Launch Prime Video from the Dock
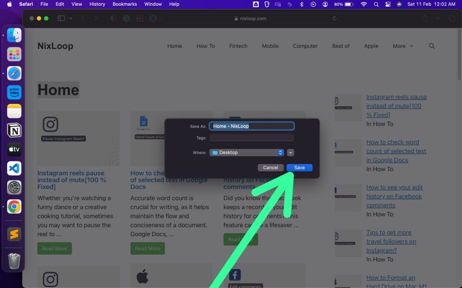This screenshot has width=462, height=288. pyautogui.click(x=14, y=92)
